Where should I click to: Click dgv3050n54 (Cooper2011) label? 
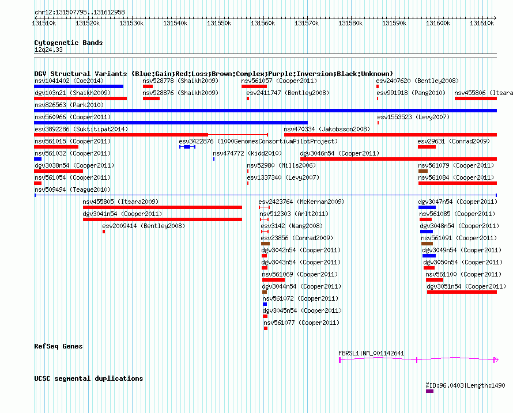point(463,262)
